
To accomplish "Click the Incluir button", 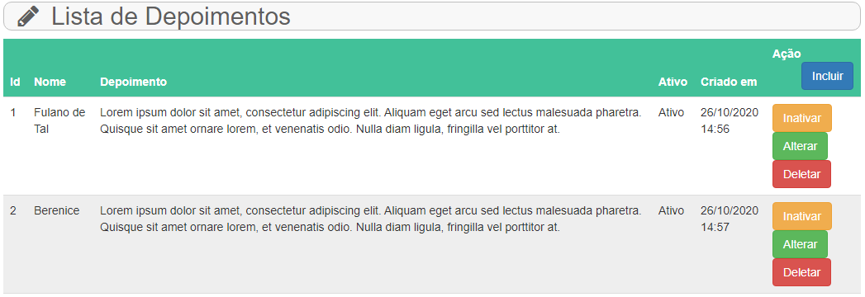I will [x=828, y=76].
